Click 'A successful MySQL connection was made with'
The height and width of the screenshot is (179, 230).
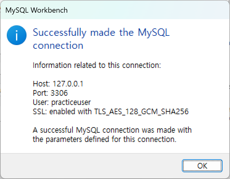(112, 130)
